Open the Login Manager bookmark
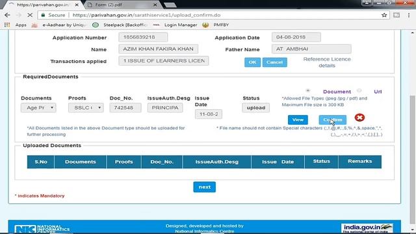 (x=175, y=25)
